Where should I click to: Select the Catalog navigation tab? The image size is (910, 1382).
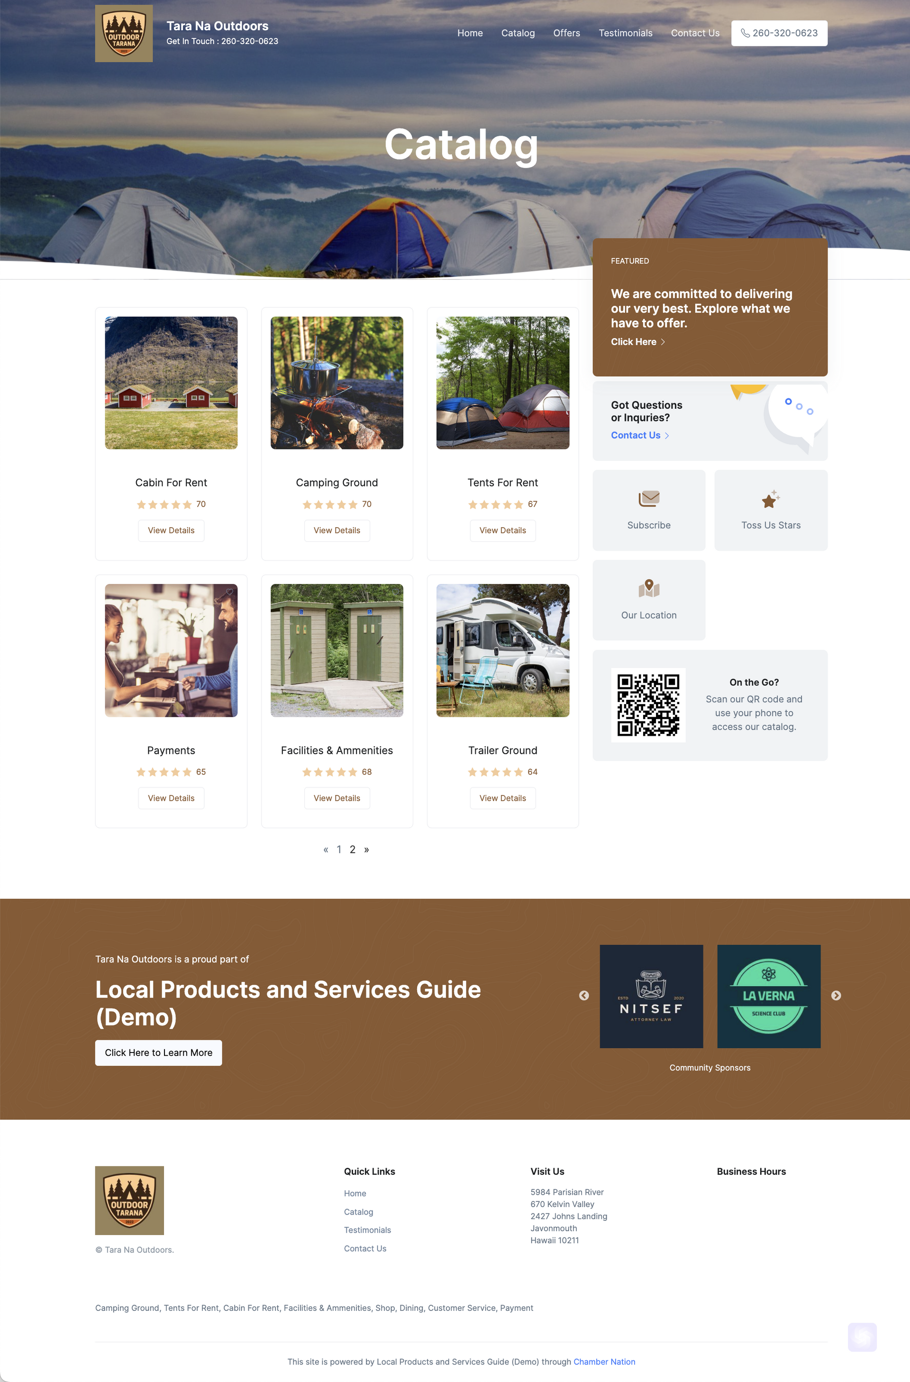(519, 33)
